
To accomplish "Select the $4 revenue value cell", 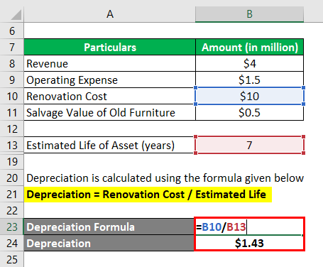I will point(249,63).
